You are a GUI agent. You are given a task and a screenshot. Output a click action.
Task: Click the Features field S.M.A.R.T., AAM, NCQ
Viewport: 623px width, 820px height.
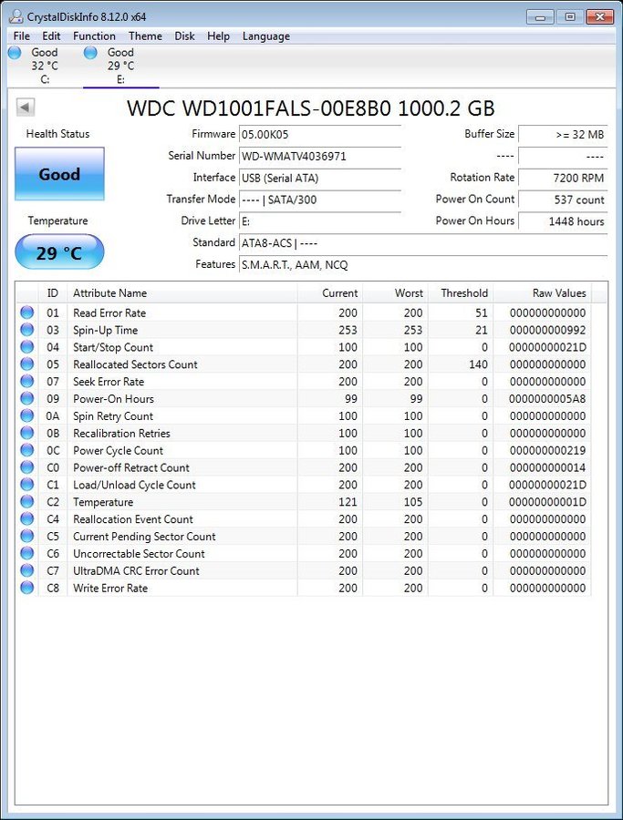click(x=423, y=264)
